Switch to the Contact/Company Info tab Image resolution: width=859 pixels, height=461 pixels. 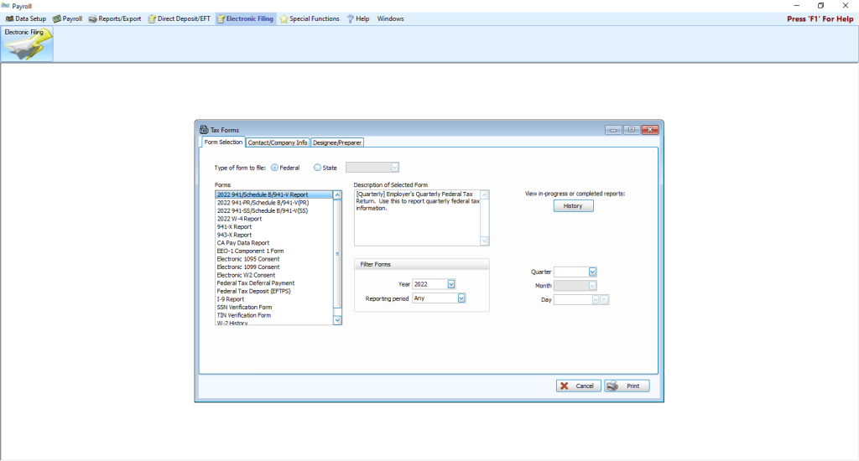coord(277,142)
